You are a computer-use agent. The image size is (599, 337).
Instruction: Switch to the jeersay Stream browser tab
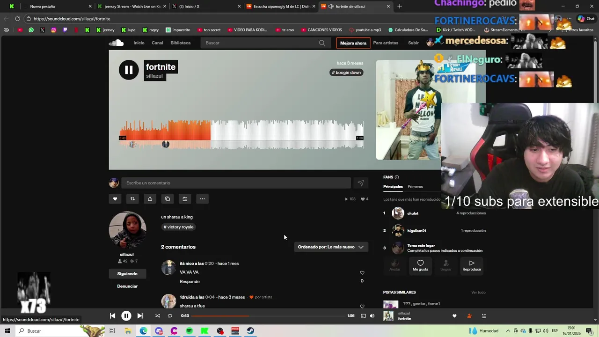click(132, 7)
